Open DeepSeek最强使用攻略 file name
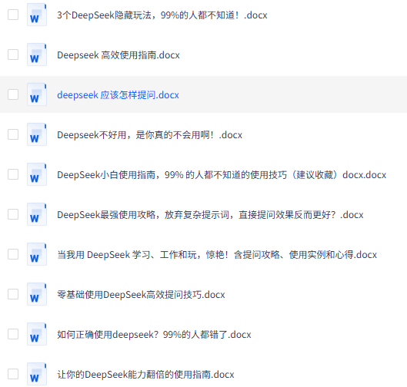The image size is (407, 387). (210, 214)
